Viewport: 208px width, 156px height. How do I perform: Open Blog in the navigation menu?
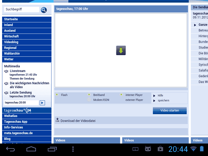27,139
